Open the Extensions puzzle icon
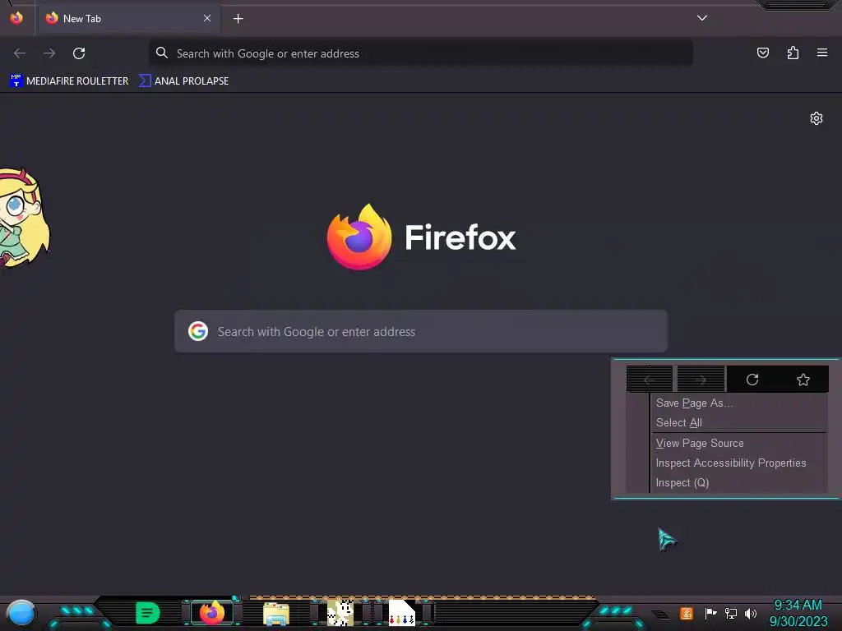 coord(793,53)
